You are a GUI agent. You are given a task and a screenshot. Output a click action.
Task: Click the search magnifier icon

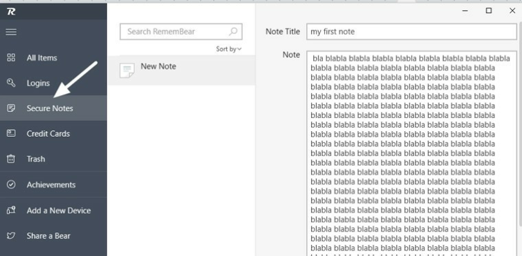[x=233, y=32]
